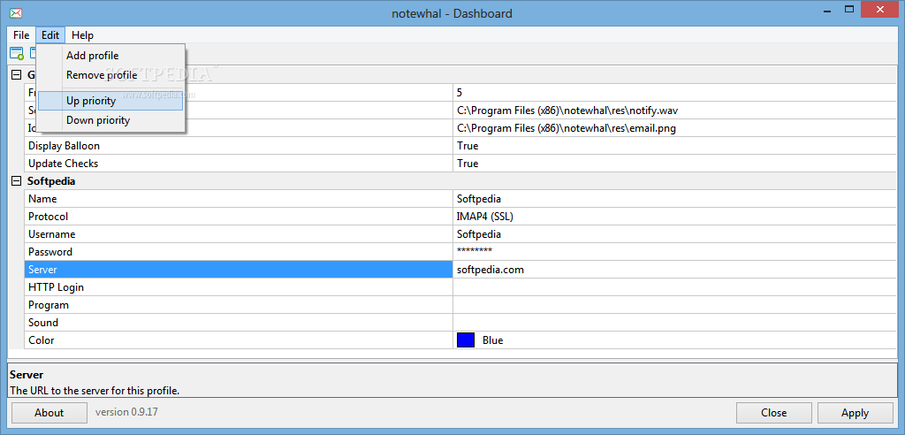Image resolution: width=905 pixels, height=435 pixels.
Task: Click the Apply button
Action: click(855, 413)
